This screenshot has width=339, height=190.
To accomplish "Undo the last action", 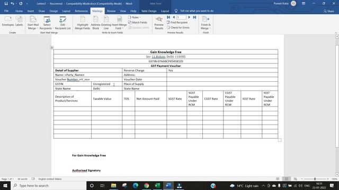I will [x=12, y=4].
